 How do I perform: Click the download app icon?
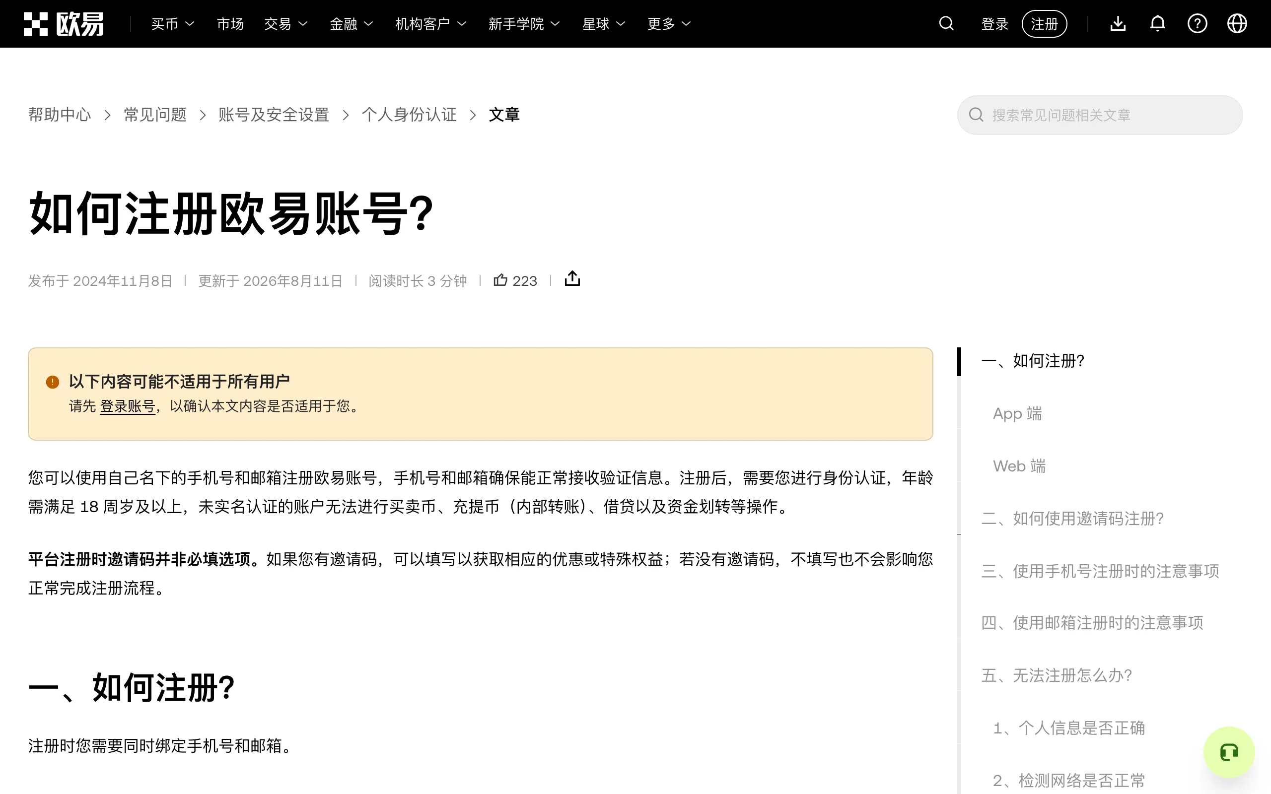point(1118,24)
